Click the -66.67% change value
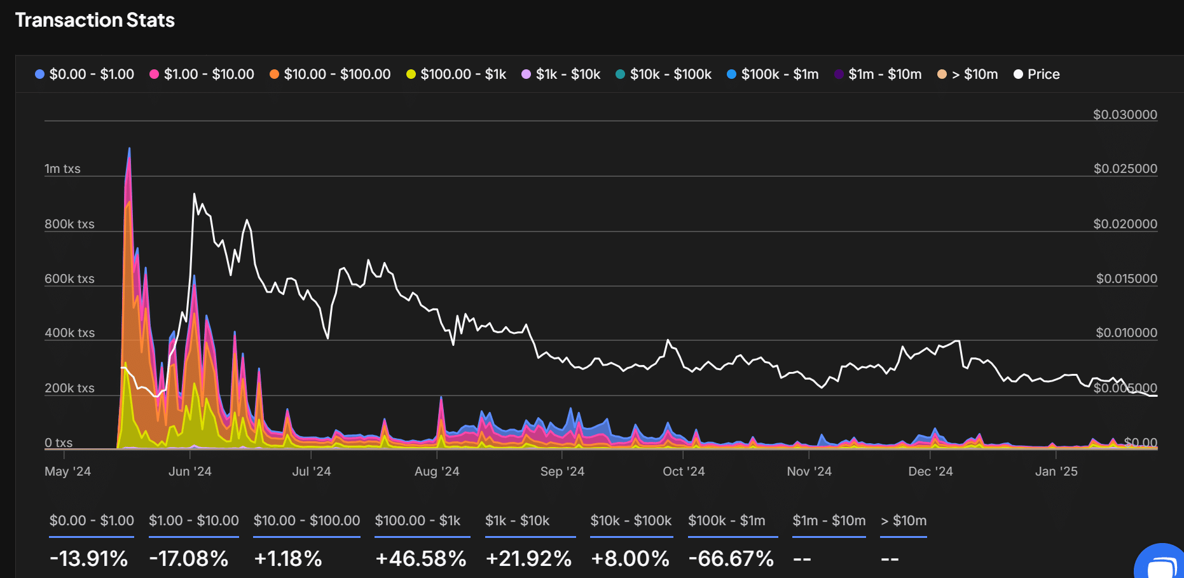Viewport: 1184px width, 578px height. 731,559
